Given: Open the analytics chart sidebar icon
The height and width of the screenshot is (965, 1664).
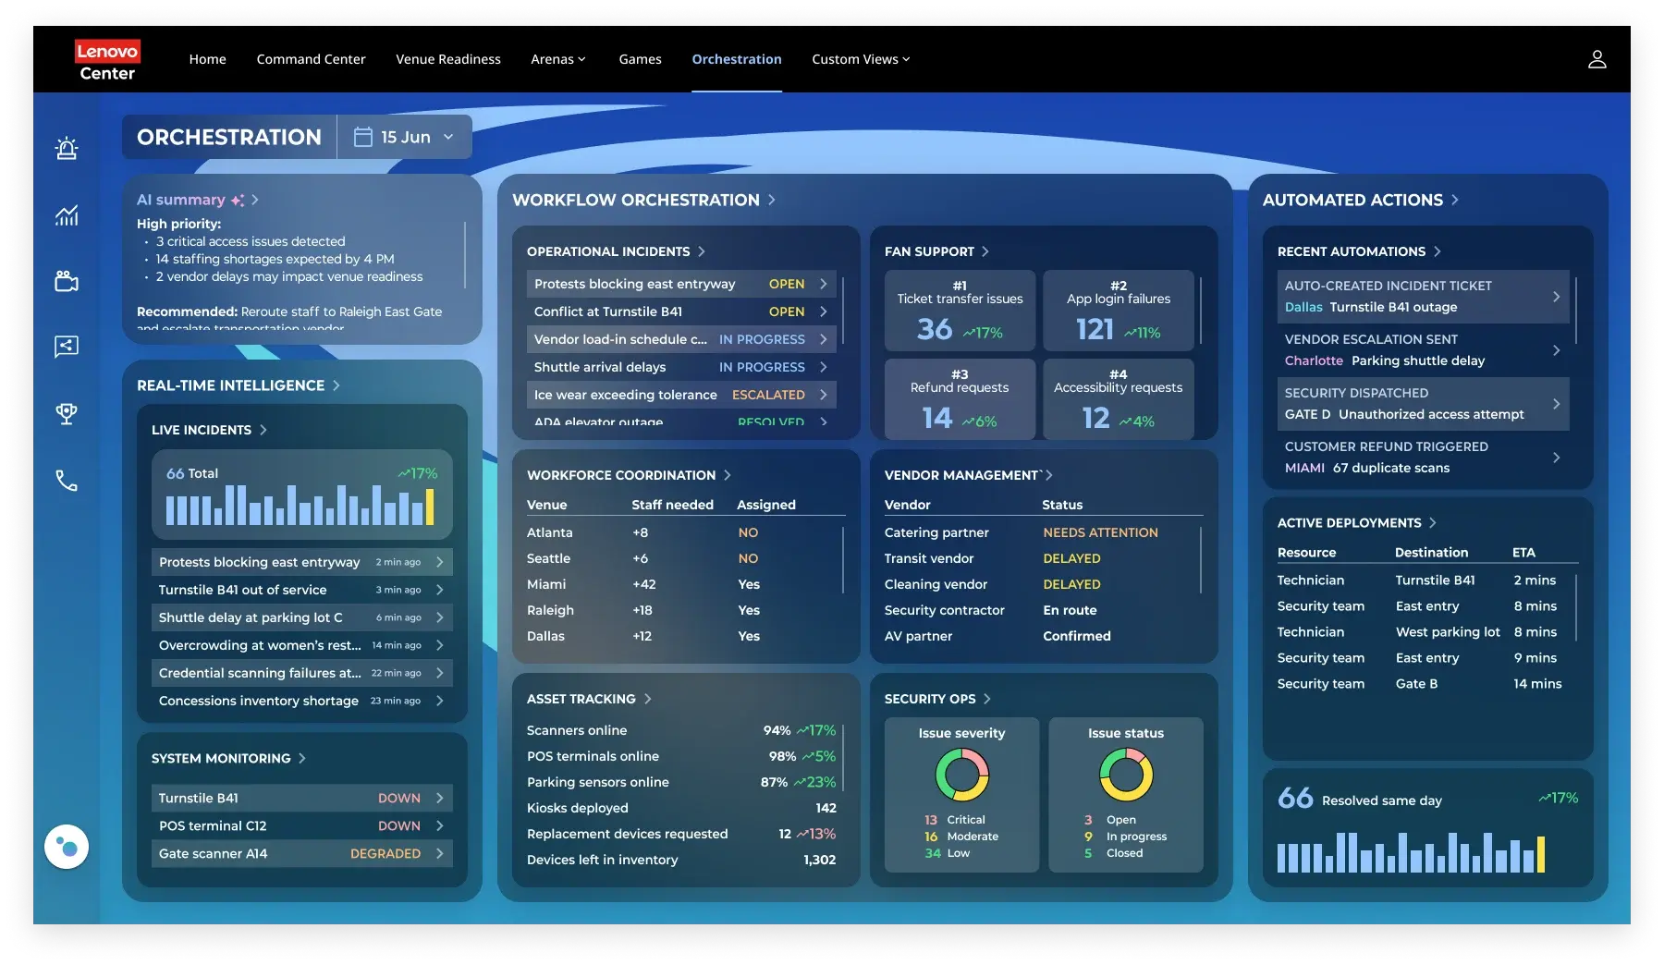Looking at the screenshot, I should tap(67, 215).
